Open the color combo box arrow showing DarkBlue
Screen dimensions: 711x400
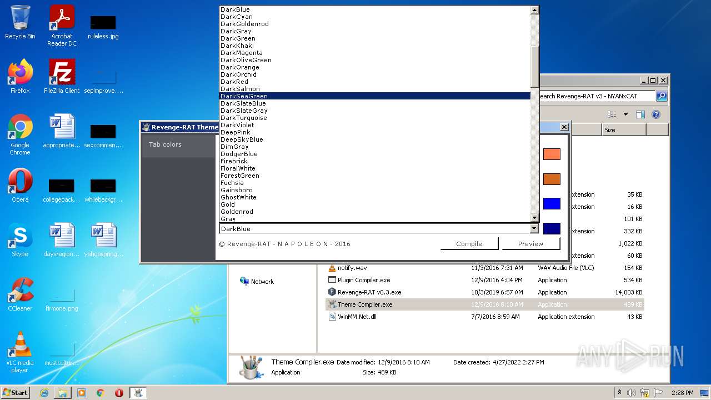click(x=534, y=228)
